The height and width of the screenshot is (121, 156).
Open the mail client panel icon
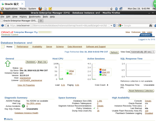tap(45, 9)
